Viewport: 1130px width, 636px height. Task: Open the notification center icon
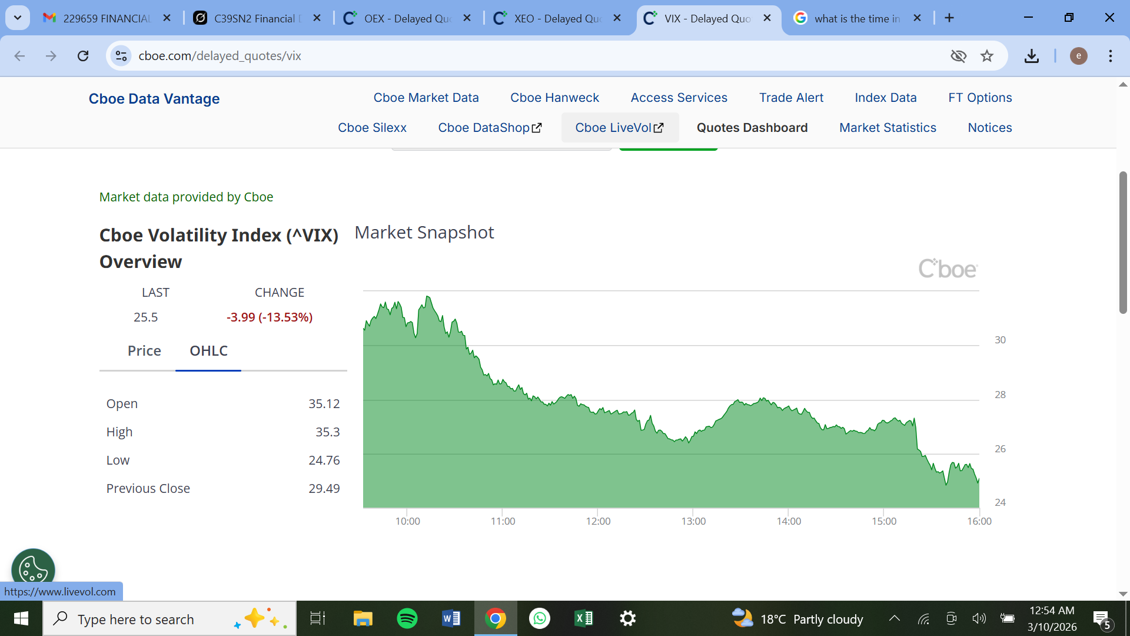[1102, 620]
